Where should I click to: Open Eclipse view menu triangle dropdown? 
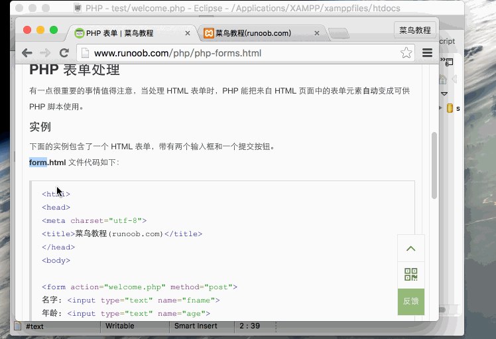tap(444, 94)
